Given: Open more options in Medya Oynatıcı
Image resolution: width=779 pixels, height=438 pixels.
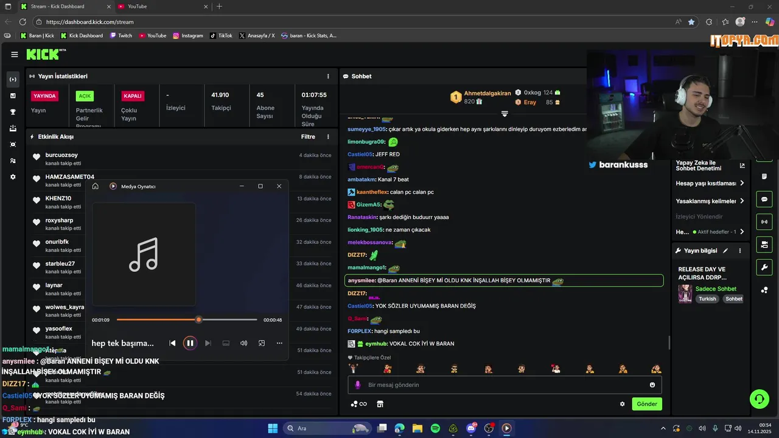Looking at the screenshot, I should coord(279,343).
